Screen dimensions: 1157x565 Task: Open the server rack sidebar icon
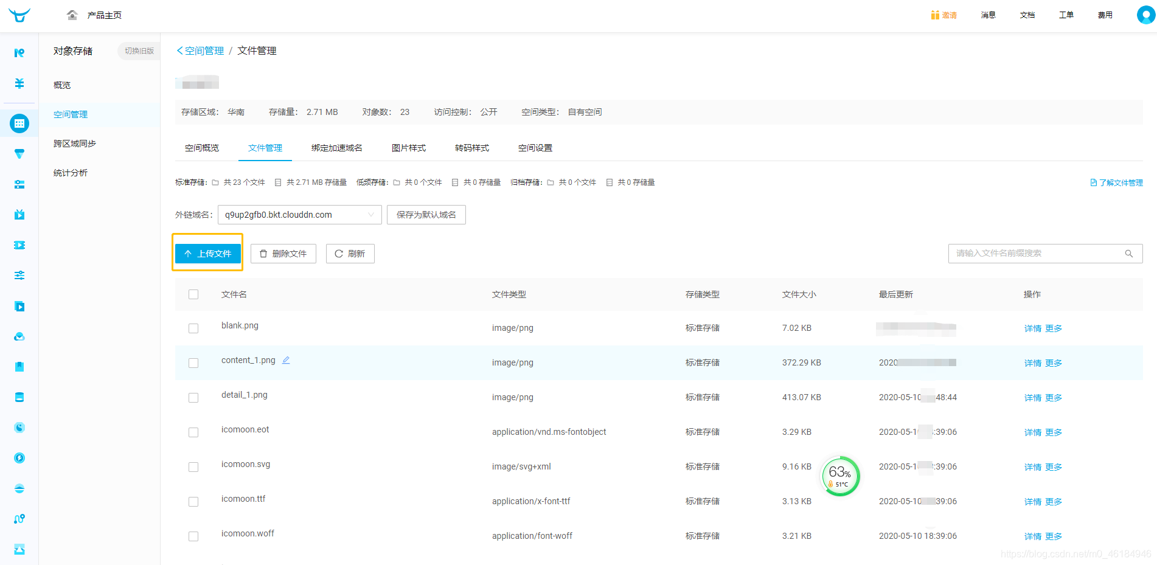point(19,184)
